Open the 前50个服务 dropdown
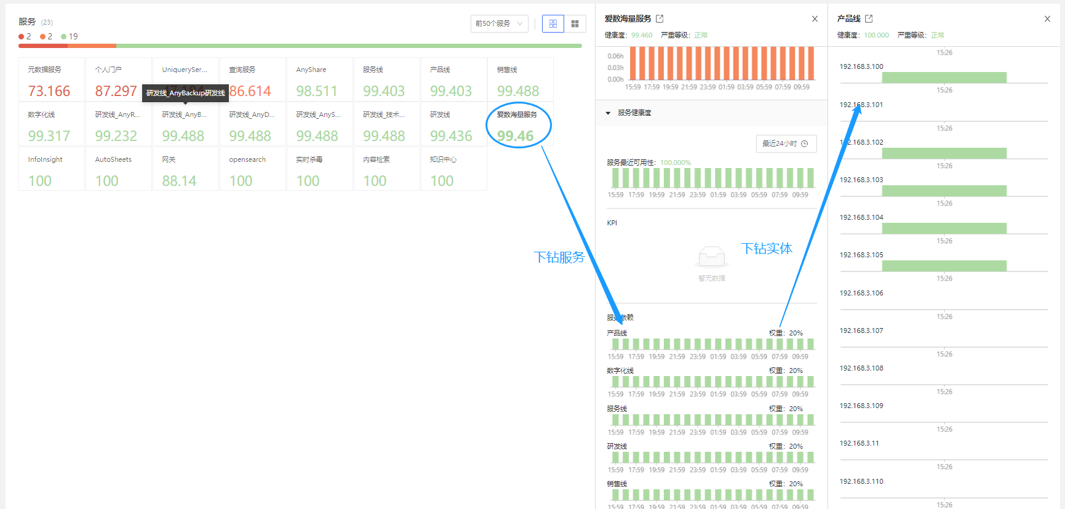 [x=499, y=23]
